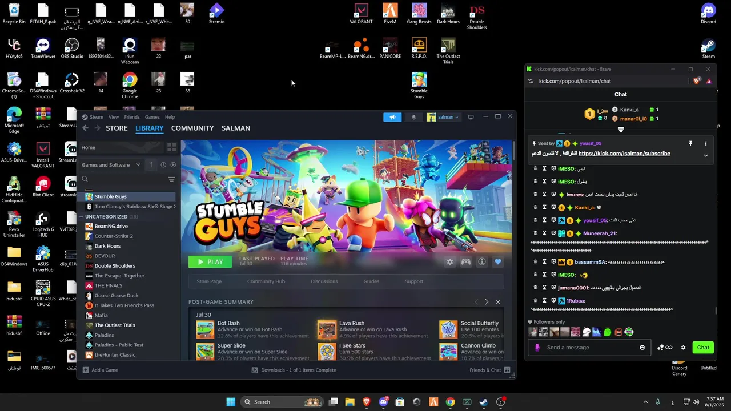Open Stumble Guys Store Page link
731x411 pixels.
click(209, 281)
